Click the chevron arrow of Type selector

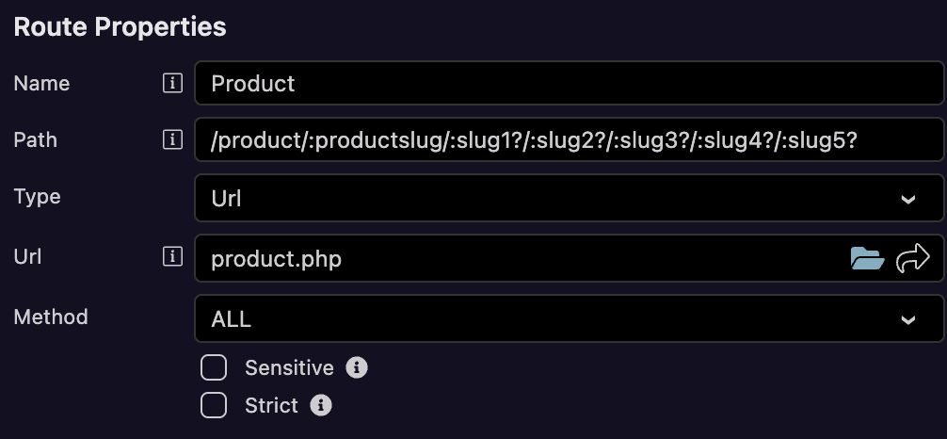pyautogui.click(x=908, y=200)
